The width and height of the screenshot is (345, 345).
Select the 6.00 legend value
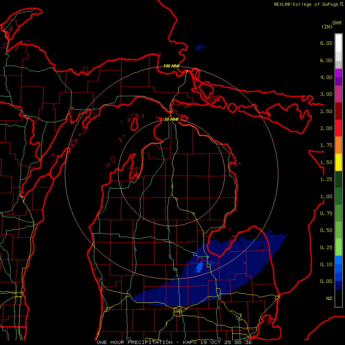[326, 60]
